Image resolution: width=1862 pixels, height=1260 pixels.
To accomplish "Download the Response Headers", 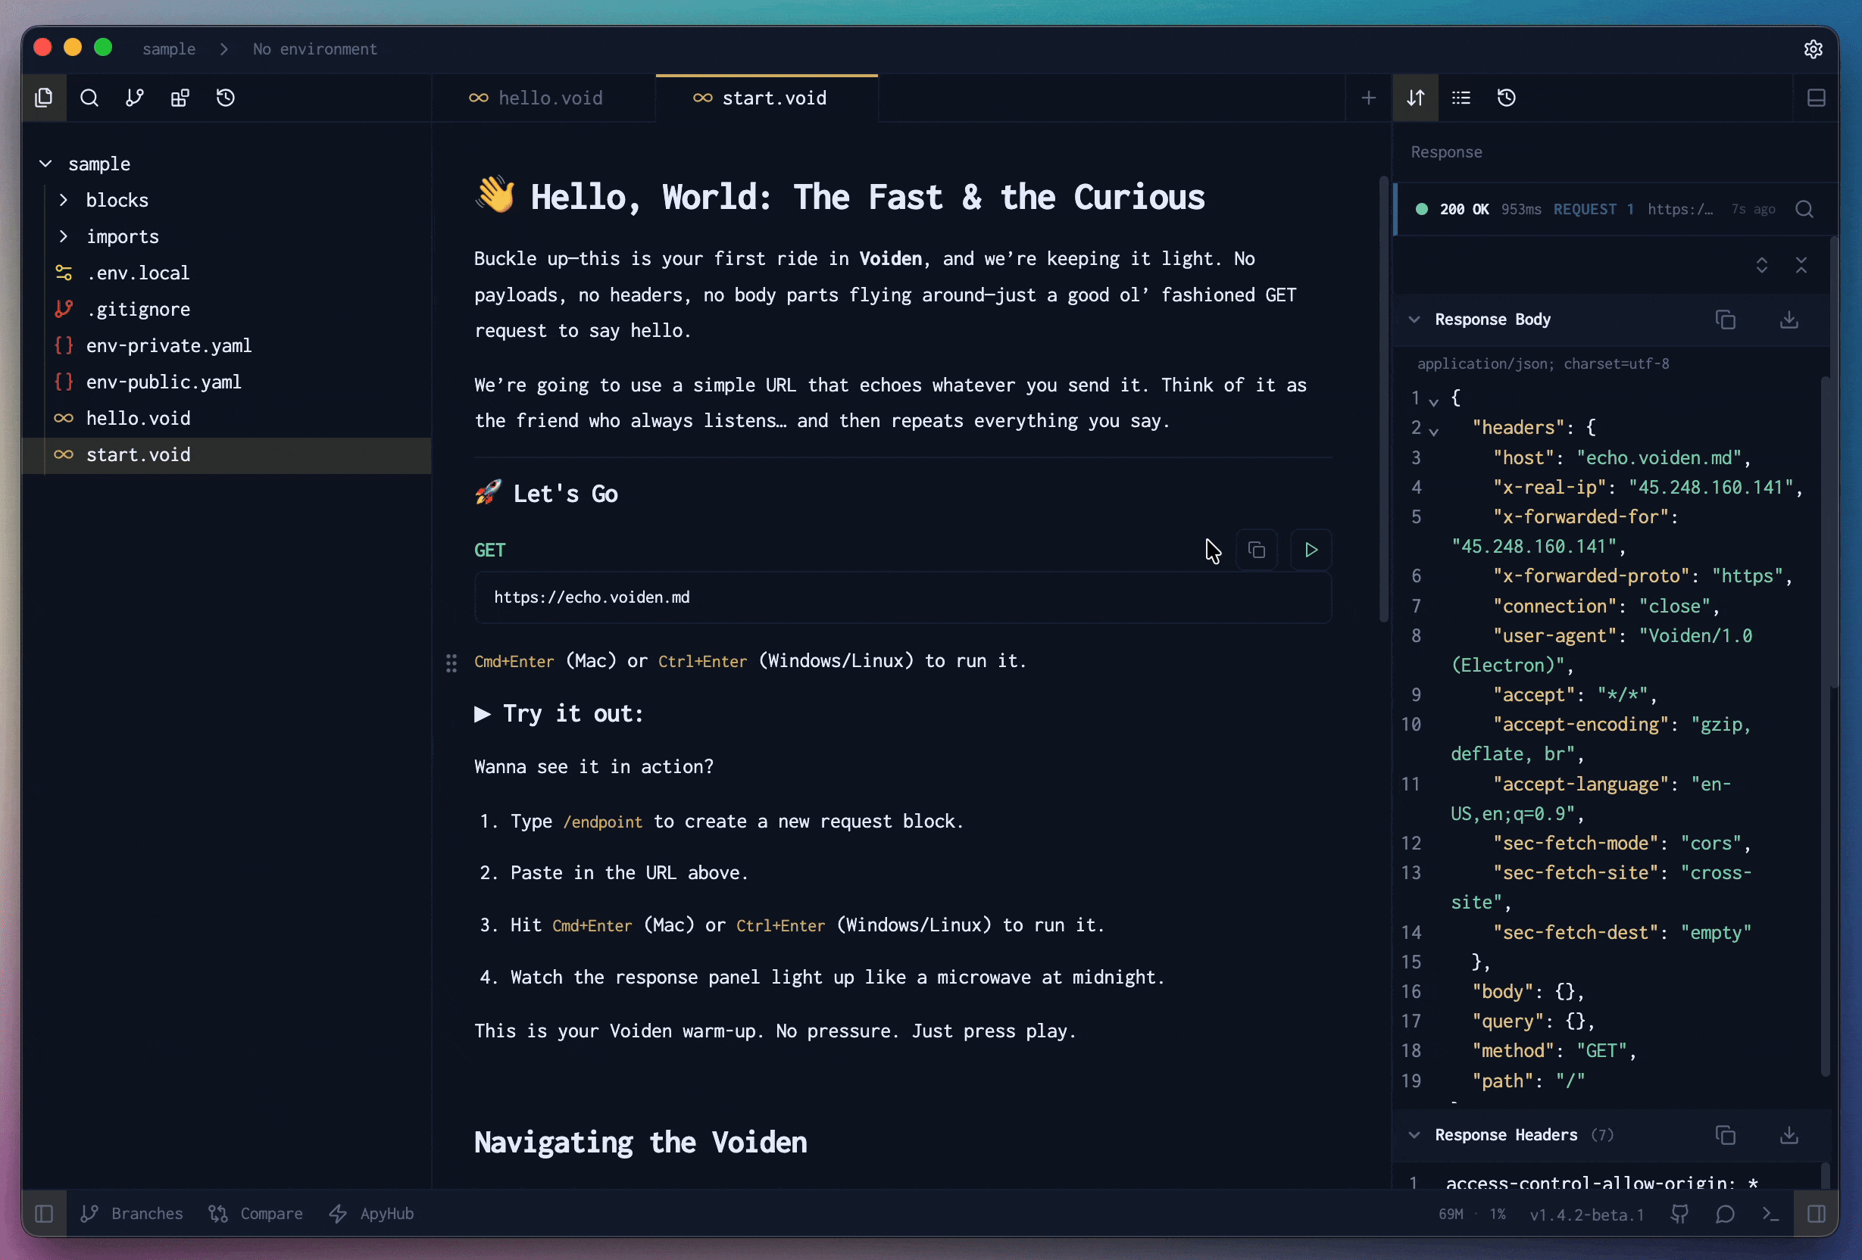I will (1789, 1135).
